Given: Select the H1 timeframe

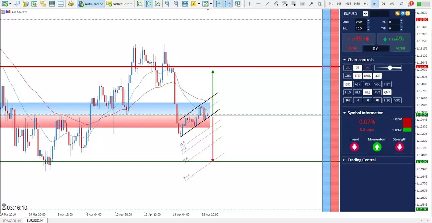Looking at the screenshot, I should [366, 4].
